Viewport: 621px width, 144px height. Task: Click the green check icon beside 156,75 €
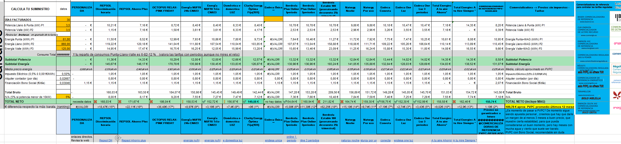click(379, 102)
